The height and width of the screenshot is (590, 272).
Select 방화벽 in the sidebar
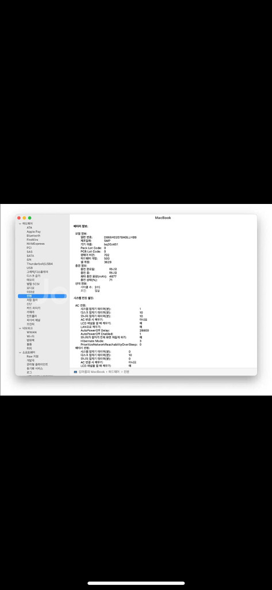(30, 340)
